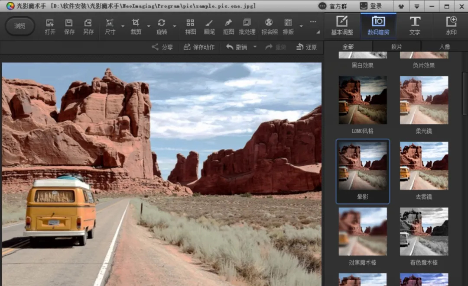Collapse toolbar using small corner triangle
The width and height of the screenshot is (468, 286).
coord(318,32)
